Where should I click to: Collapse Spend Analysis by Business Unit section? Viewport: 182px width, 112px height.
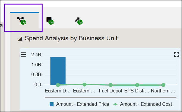(20, 39)
